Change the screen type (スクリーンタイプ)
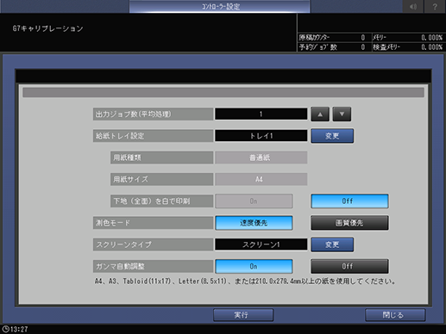This screenshot has width=446, height=334. (332, 244)
